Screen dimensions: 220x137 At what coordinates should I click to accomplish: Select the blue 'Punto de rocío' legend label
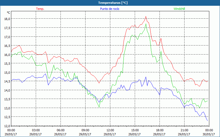click(109, 9)
